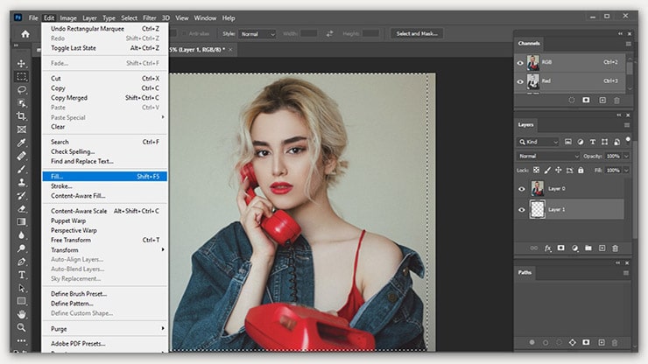Open the blend mode Normal dropdown

548,156
